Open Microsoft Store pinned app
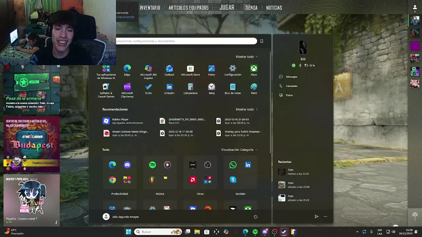 click(190, 70)
